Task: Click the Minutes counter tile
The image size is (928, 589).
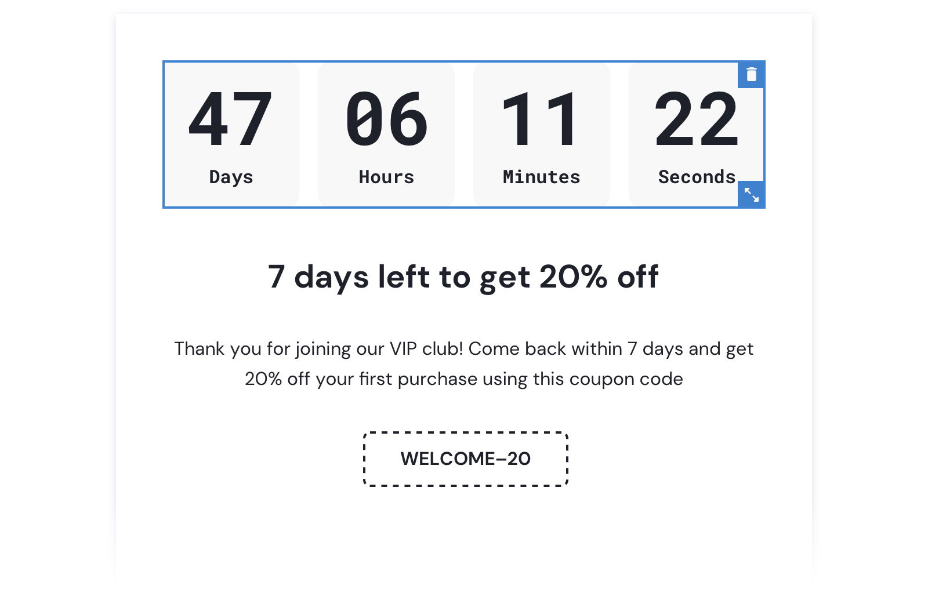Action: (x=541, y=133)
